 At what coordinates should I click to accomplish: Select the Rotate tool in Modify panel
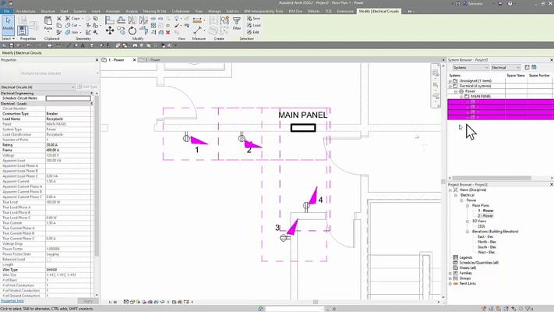click(132, 31)
